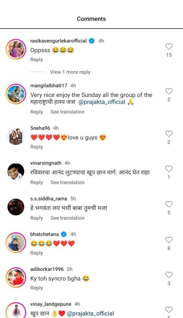The width and height of the screenshot is (183, 318).
Task: Reply to rasikavengurlekarofficial's comment
Action: (x=37, y=59)
